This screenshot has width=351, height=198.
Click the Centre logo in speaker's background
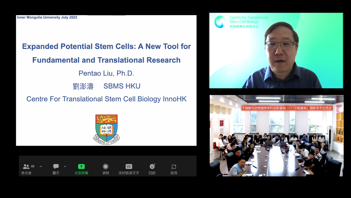pos(220,22)
